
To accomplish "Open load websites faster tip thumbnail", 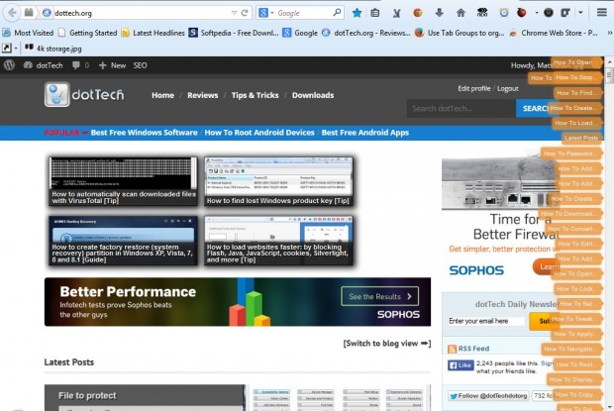I will click(x=278, y=241).
